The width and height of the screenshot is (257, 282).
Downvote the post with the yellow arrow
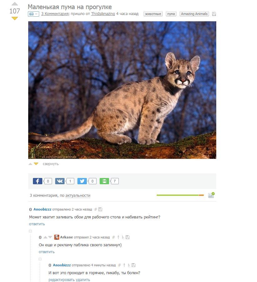click(x=14, y=18)
